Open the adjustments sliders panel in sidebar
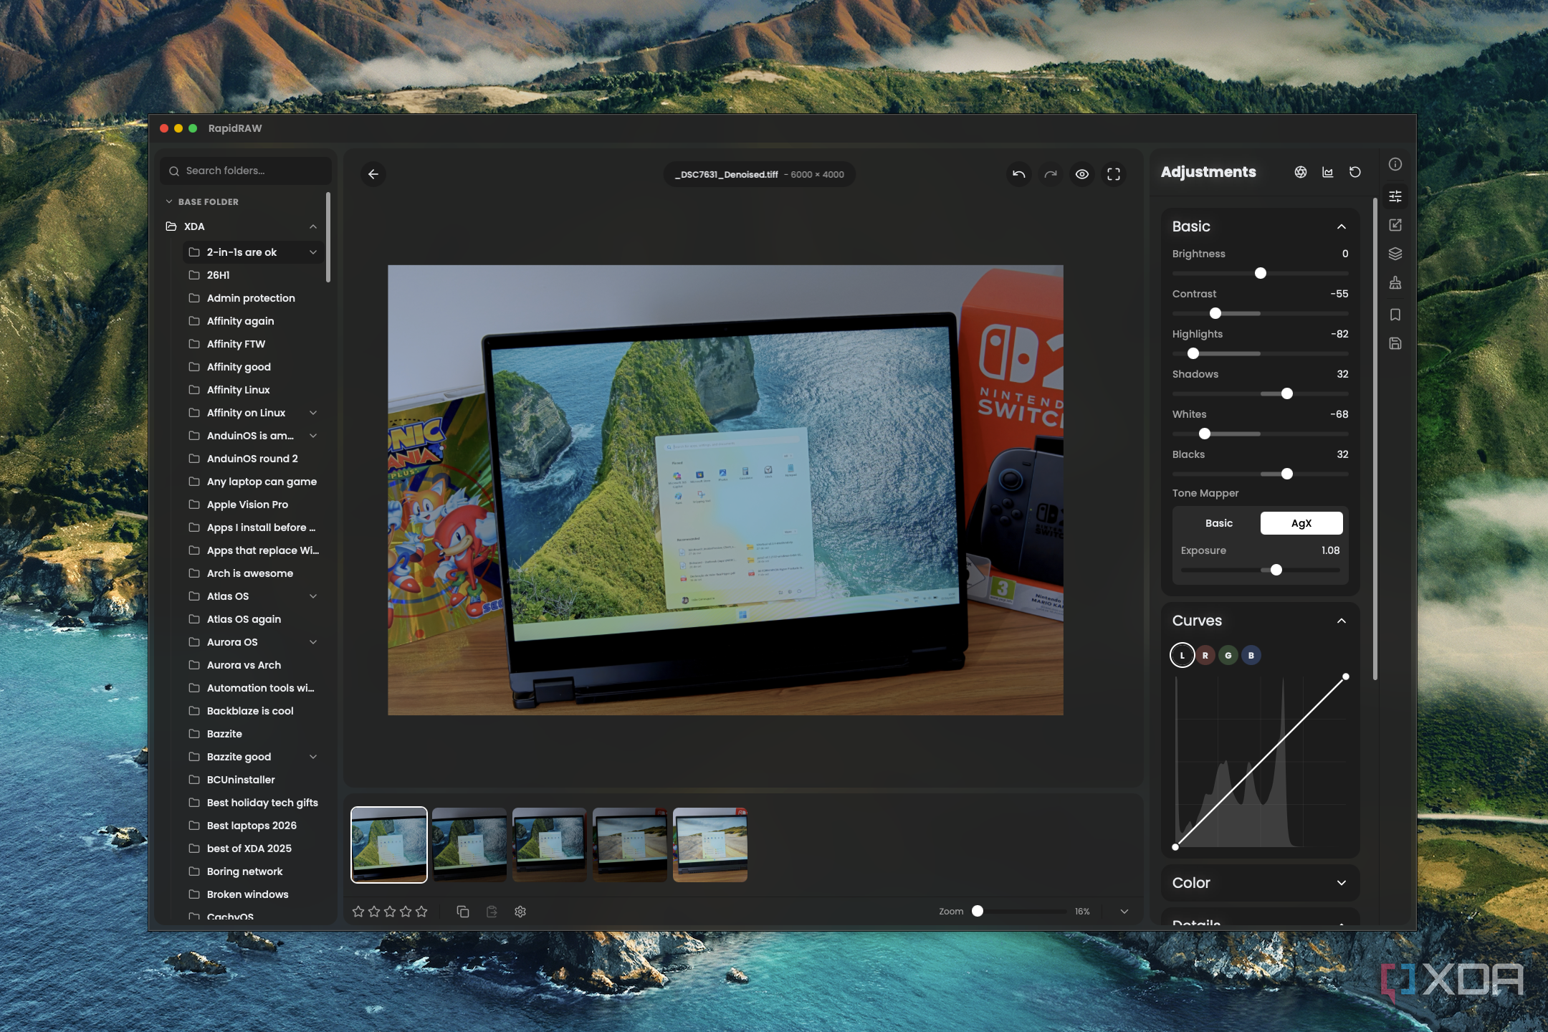The image size is (1548, 1032). (x=1395, y=196)
